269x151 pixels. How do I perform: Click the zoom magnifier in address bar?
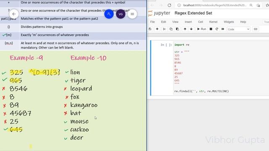(x=251, y=5)
